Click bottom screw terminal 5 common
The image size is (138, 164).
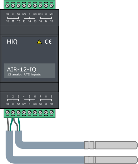30,112
